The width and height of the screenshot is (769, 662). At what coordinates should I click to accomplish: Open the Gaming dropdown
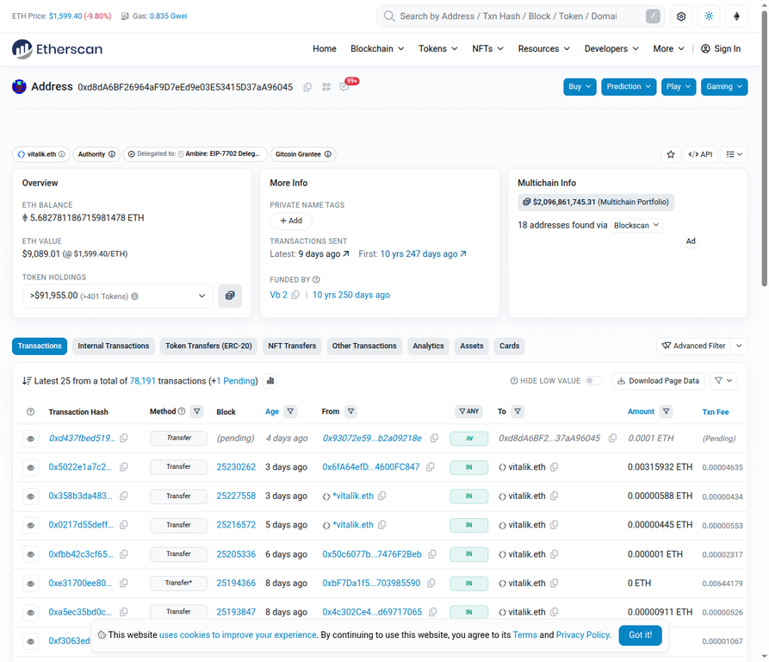(x=724, y=87)
